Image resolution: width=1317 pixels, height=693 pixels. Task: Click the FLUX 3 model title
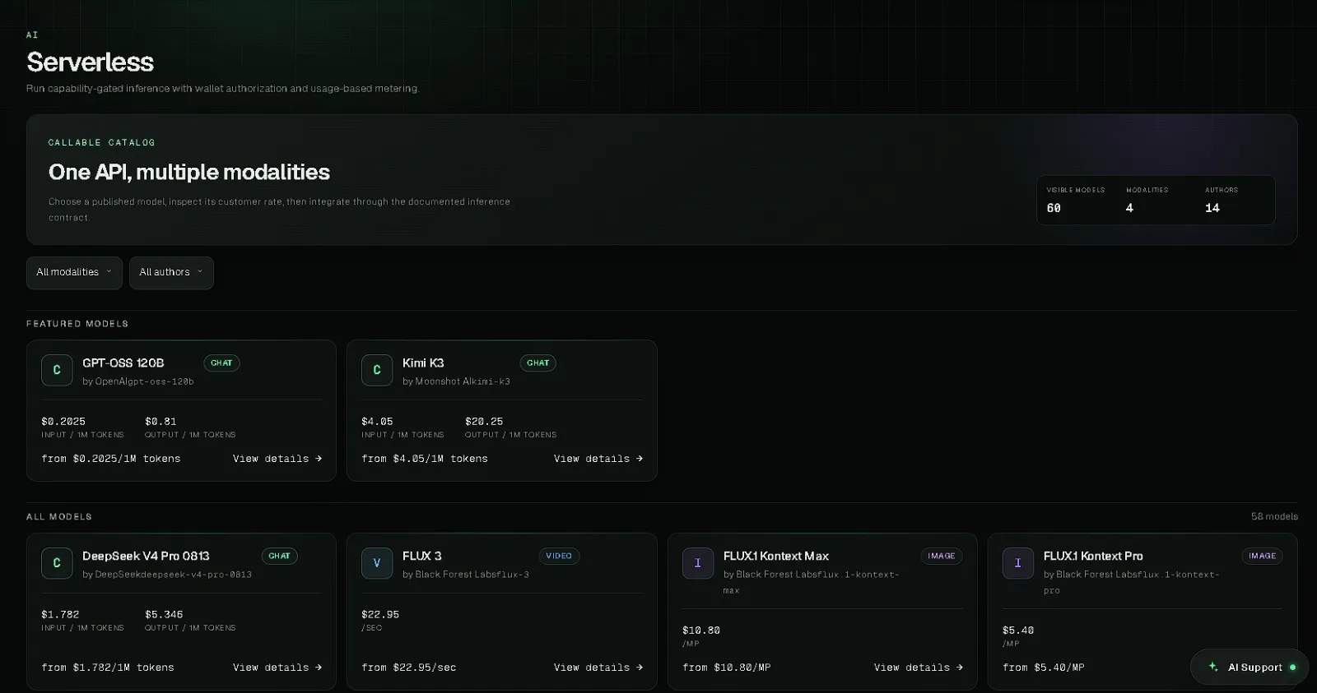[422, 556]
